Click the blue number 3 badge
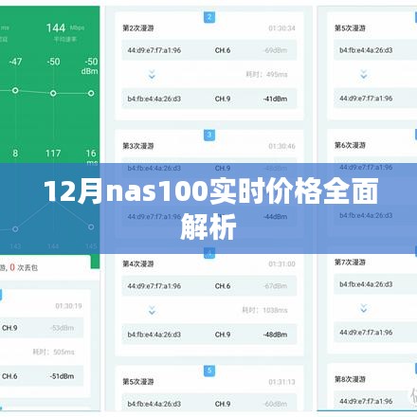The width and height of the screenshot is (417, 417). click(209, 136)
